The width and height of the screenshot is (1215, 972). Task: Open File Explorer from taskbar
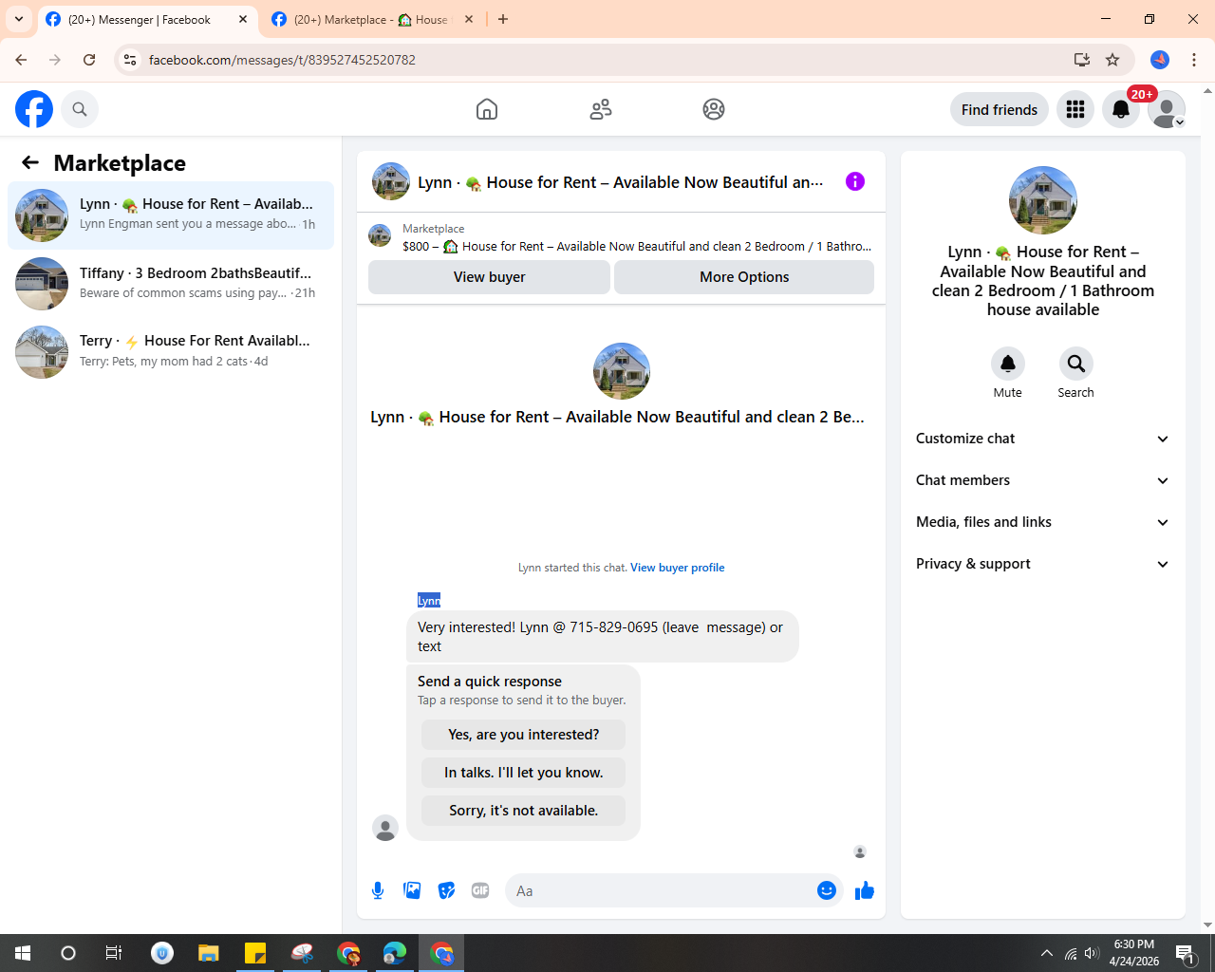point(209,953)
